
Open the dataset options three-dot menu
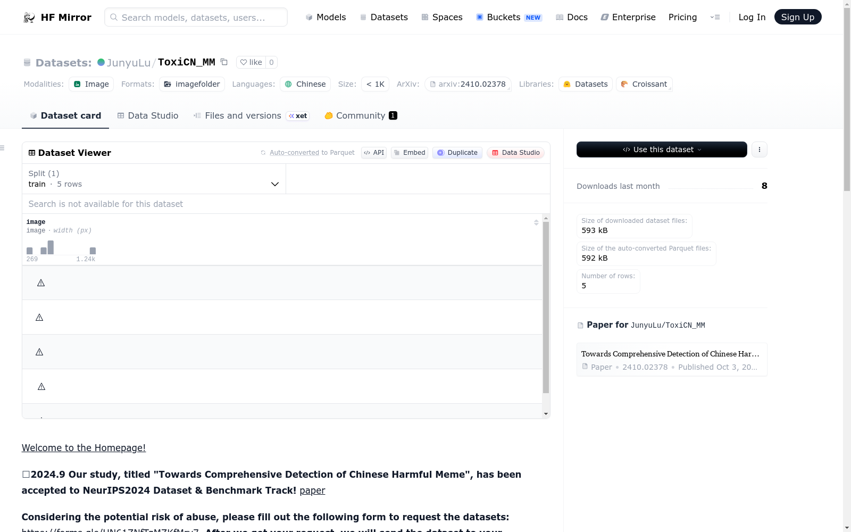tap(760, 149)
